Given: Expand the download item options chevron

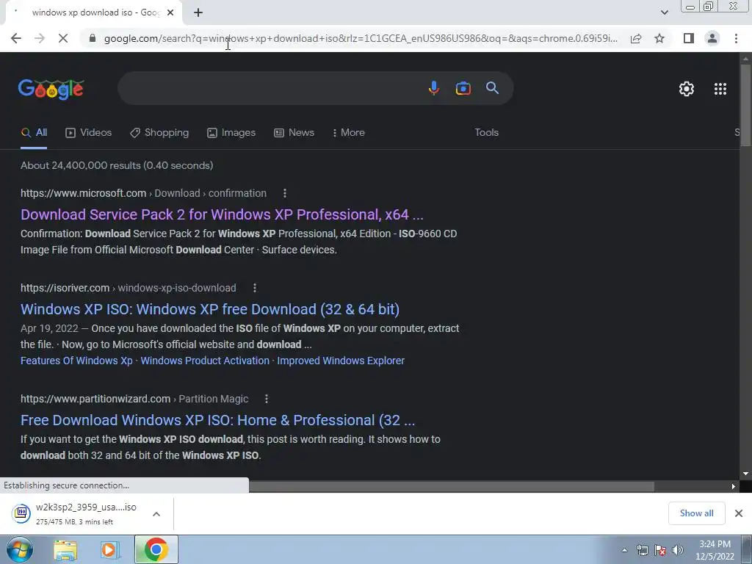Looking at the screenshot, I should pos(156,514).
